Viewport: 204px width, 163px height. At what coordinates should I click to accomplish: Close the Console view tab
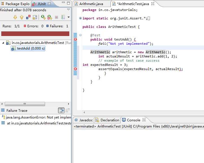coord(144,120)
